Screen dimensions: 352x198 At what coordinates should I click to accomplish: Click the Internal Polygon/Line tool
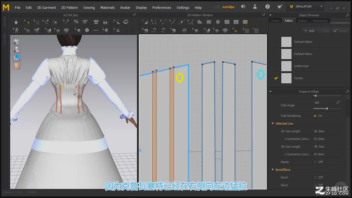(x=227, y=22)
